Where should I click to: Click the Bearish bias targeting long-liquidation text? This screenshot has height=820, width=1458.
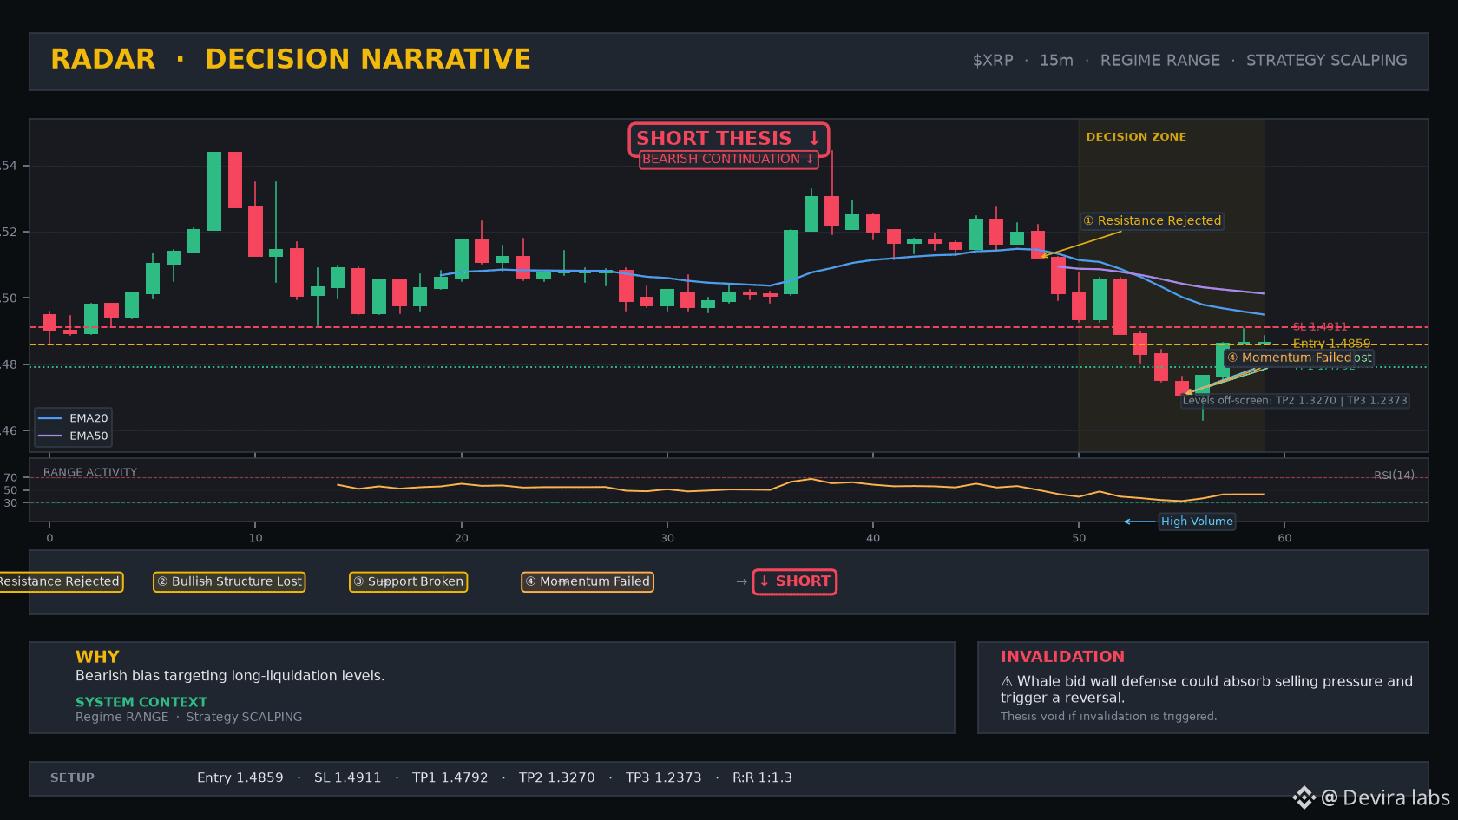(230, 676)
